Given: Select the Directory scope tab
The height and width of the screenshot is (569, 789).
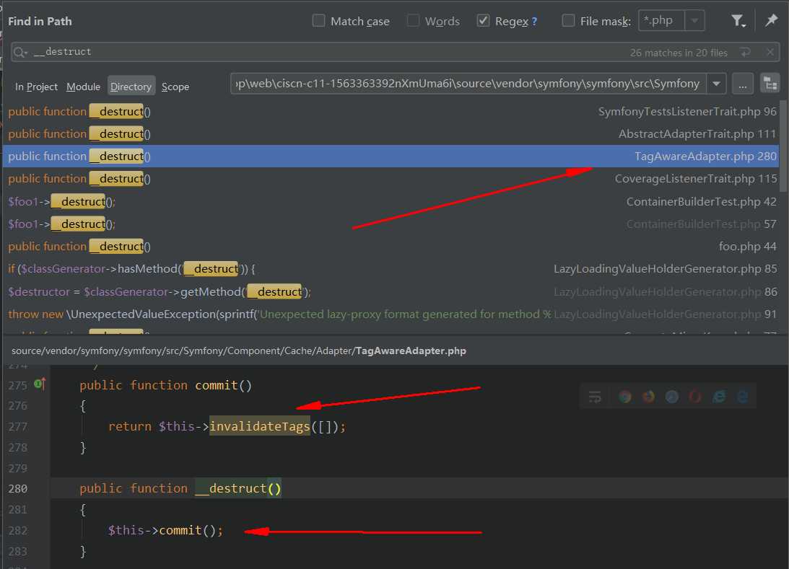Looking at the screenshot, I should point(131,87).
